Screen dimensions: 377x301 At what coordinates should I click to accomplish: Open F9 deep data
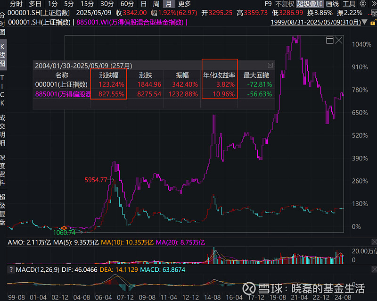pos(268,4)
